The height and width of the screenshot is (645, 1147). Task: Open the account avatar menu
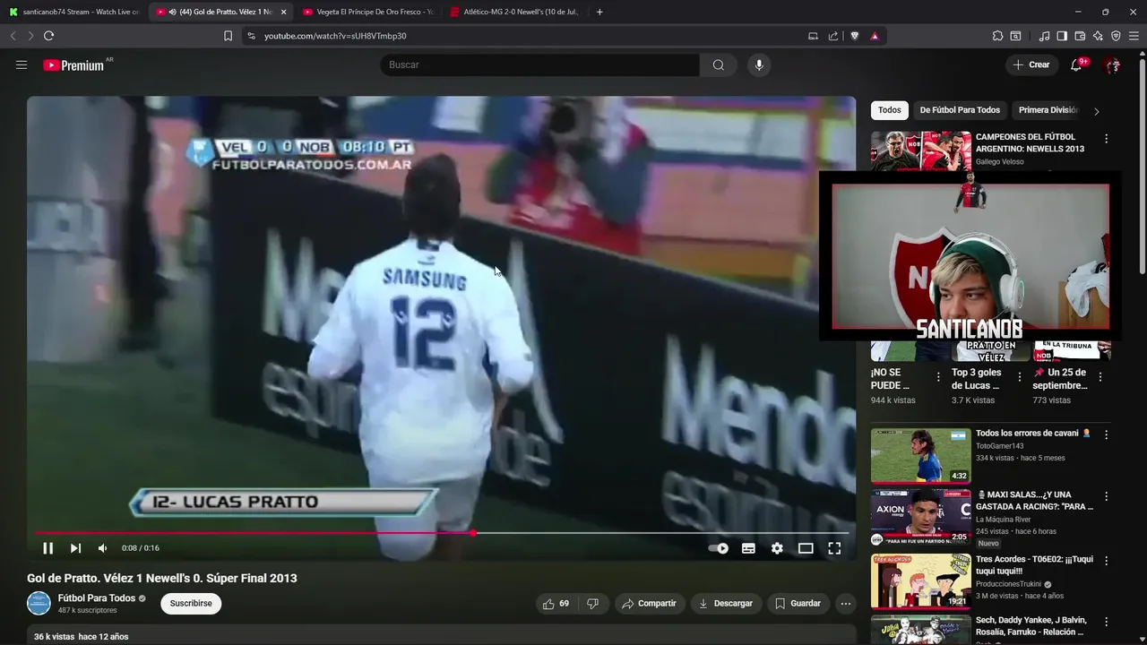click(x=1112, y=64)
